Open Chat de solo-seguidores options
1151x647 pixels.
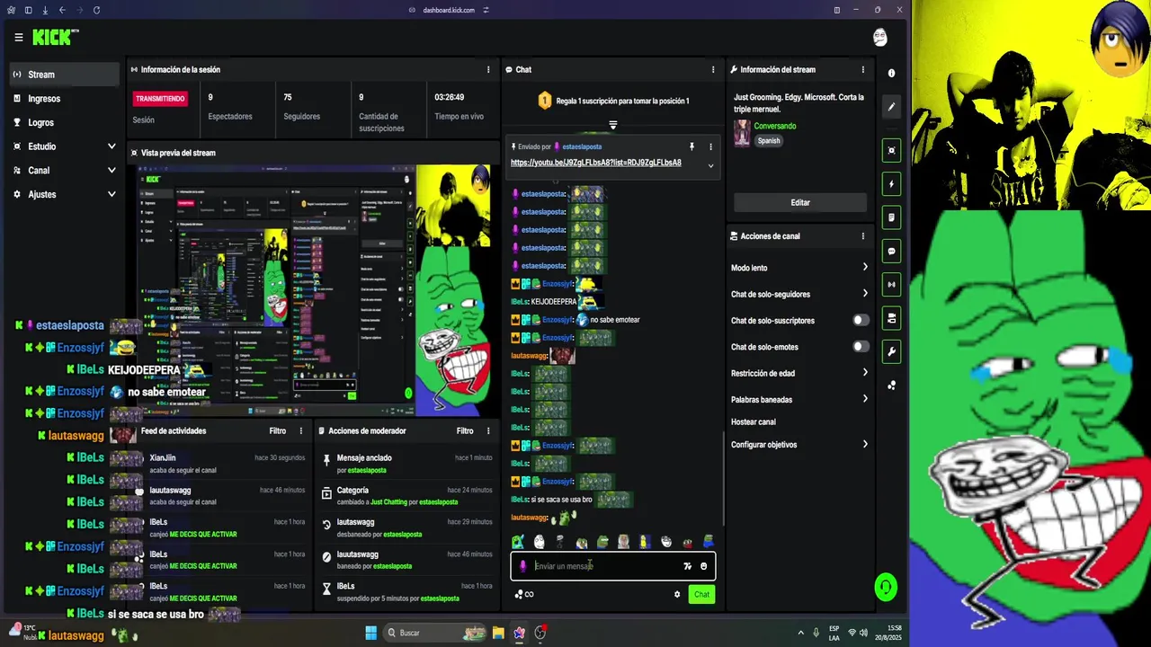tap(799, 294)
